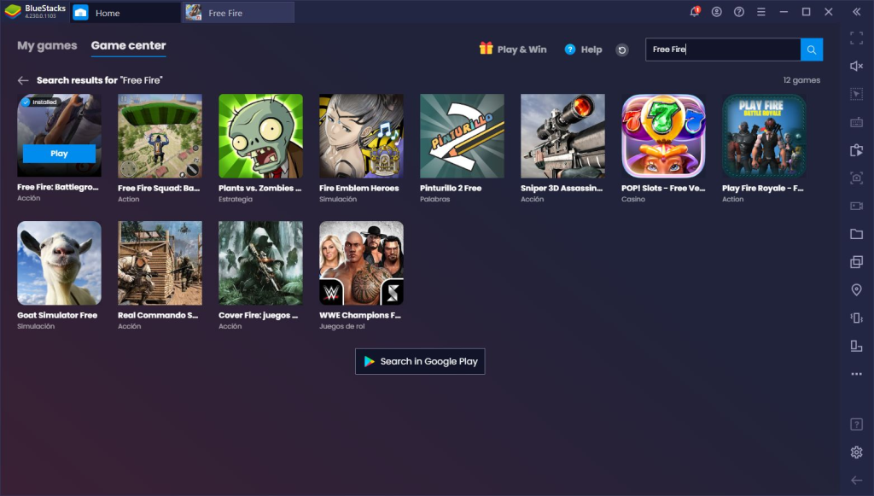This screenshot has height=496, width=874.
Task: Click the refresh icon beside Help
Action: [x=622, y=50]
